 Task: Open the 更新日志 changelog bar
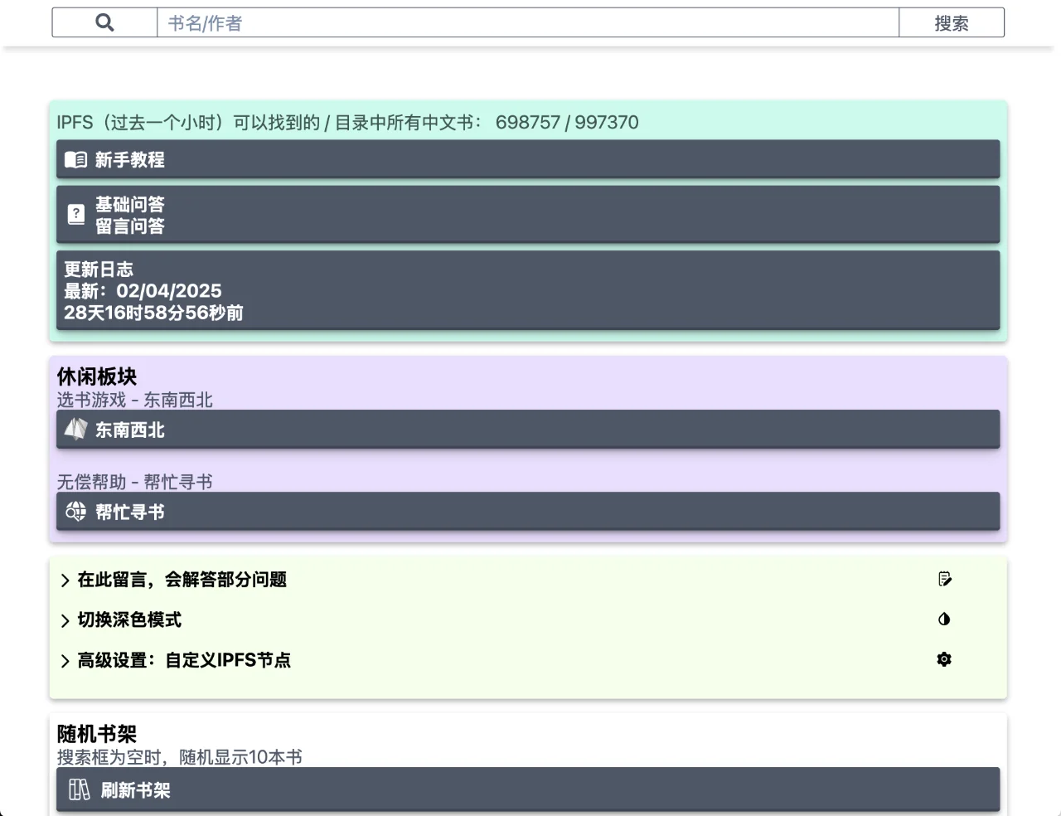(x=528, y=290)
